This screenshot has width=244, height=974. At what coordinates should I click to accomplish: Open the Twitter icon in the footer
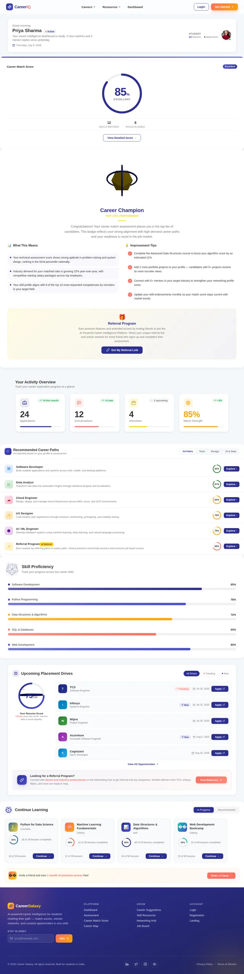click(x=136, y=964)
